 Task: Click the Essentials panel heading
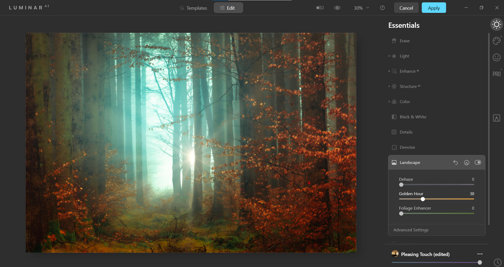[x=404, y=25]
